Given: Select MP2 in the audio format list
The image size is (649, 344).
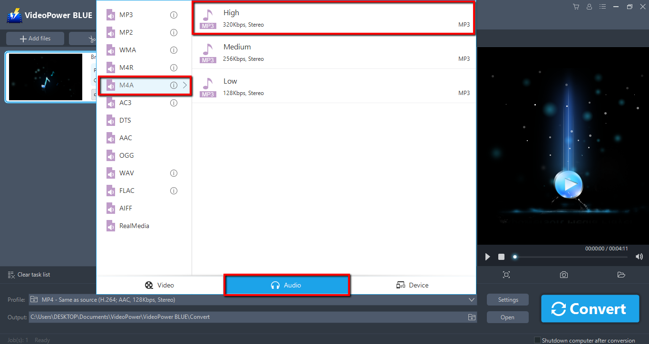Looking at the screenshot, I should 145,32.
